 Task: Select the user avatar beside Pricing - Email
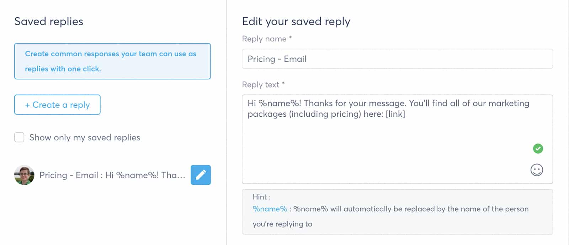pos(24,175)
